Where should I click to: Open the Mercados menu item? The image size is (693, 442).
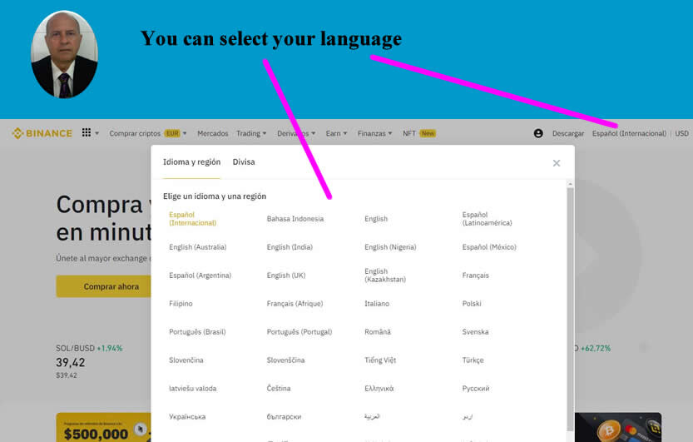click(213, 133)
